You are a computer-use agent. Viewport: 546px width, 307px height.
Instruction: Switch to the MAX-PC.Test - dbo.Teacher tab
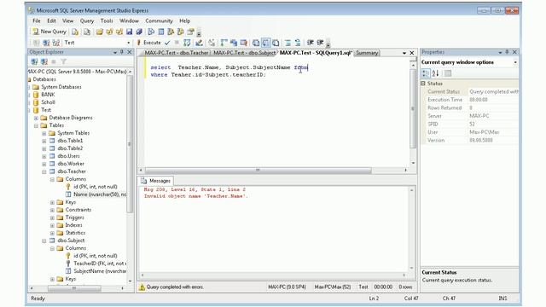pyautogui.click(x=177, y=53)
